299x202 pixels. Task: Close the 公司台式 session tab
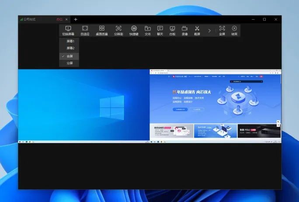[x=66, y=19]
